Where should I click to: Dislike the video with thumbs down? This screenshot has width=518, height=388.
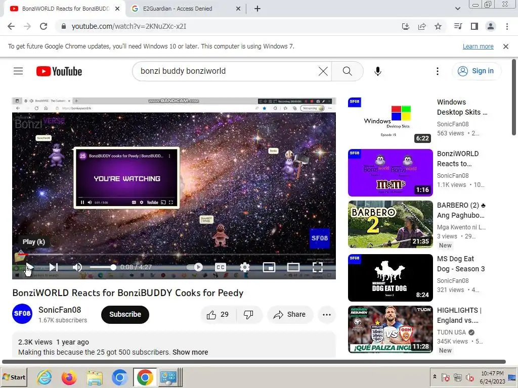(x=248, y=315)
